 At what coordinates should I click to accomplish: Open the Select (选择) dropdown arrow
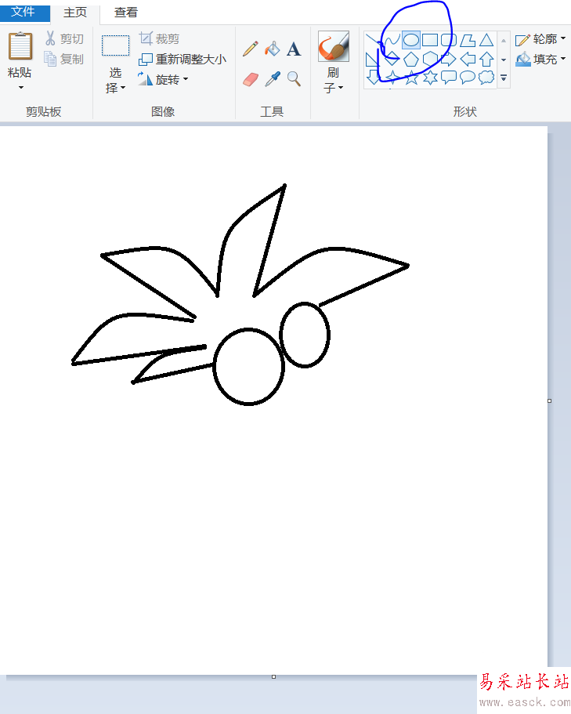(x=123, y=88)
